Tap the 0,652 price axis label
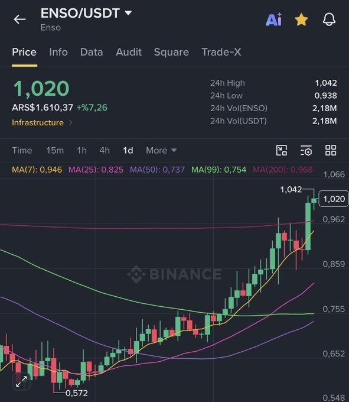349x402 pixels. point(334,354)
